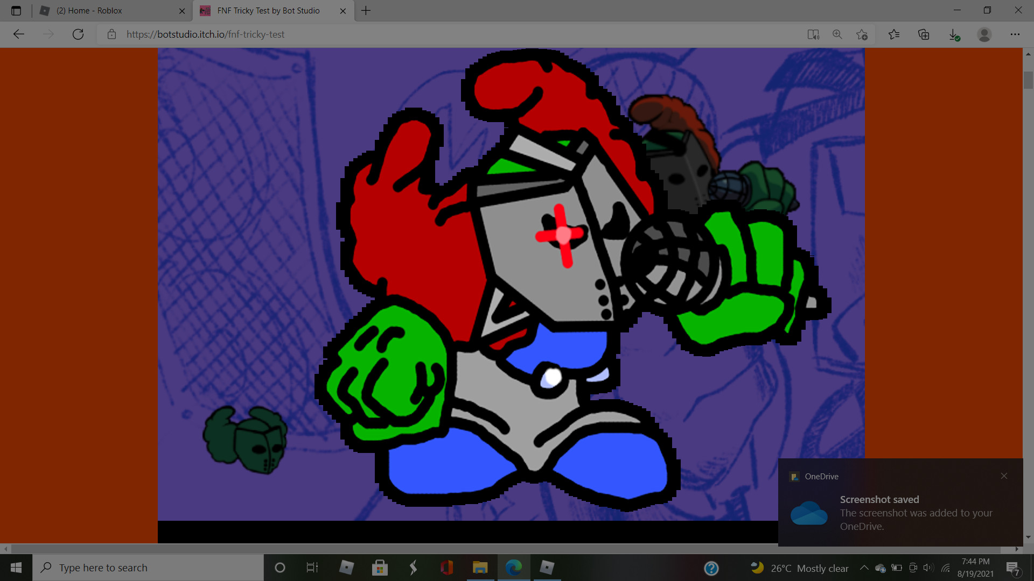Add this page to favorites

(x=862, y=34)
